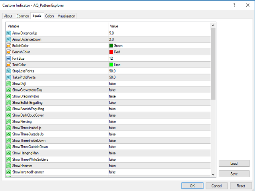Confirm settings with the OK button
The image size is (255, 191).
click(192, 186)
